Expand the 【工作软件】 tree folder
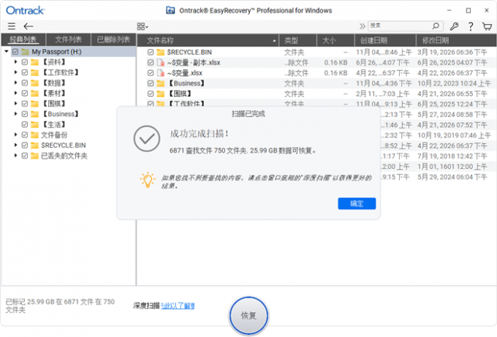The width and height of the screenshot is (497, 337). click(15, 72)
